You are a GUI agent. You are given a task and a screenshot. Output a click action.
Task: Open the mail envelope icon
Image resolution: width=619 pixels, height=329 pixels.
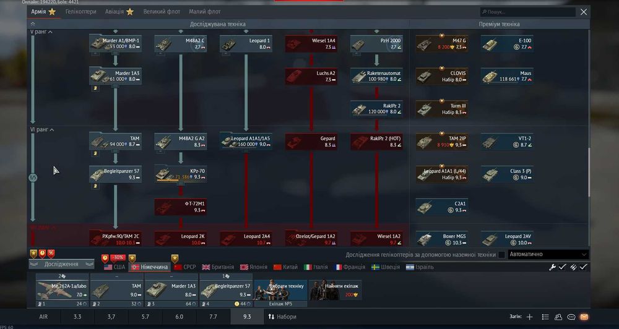[x=584, y=317]
